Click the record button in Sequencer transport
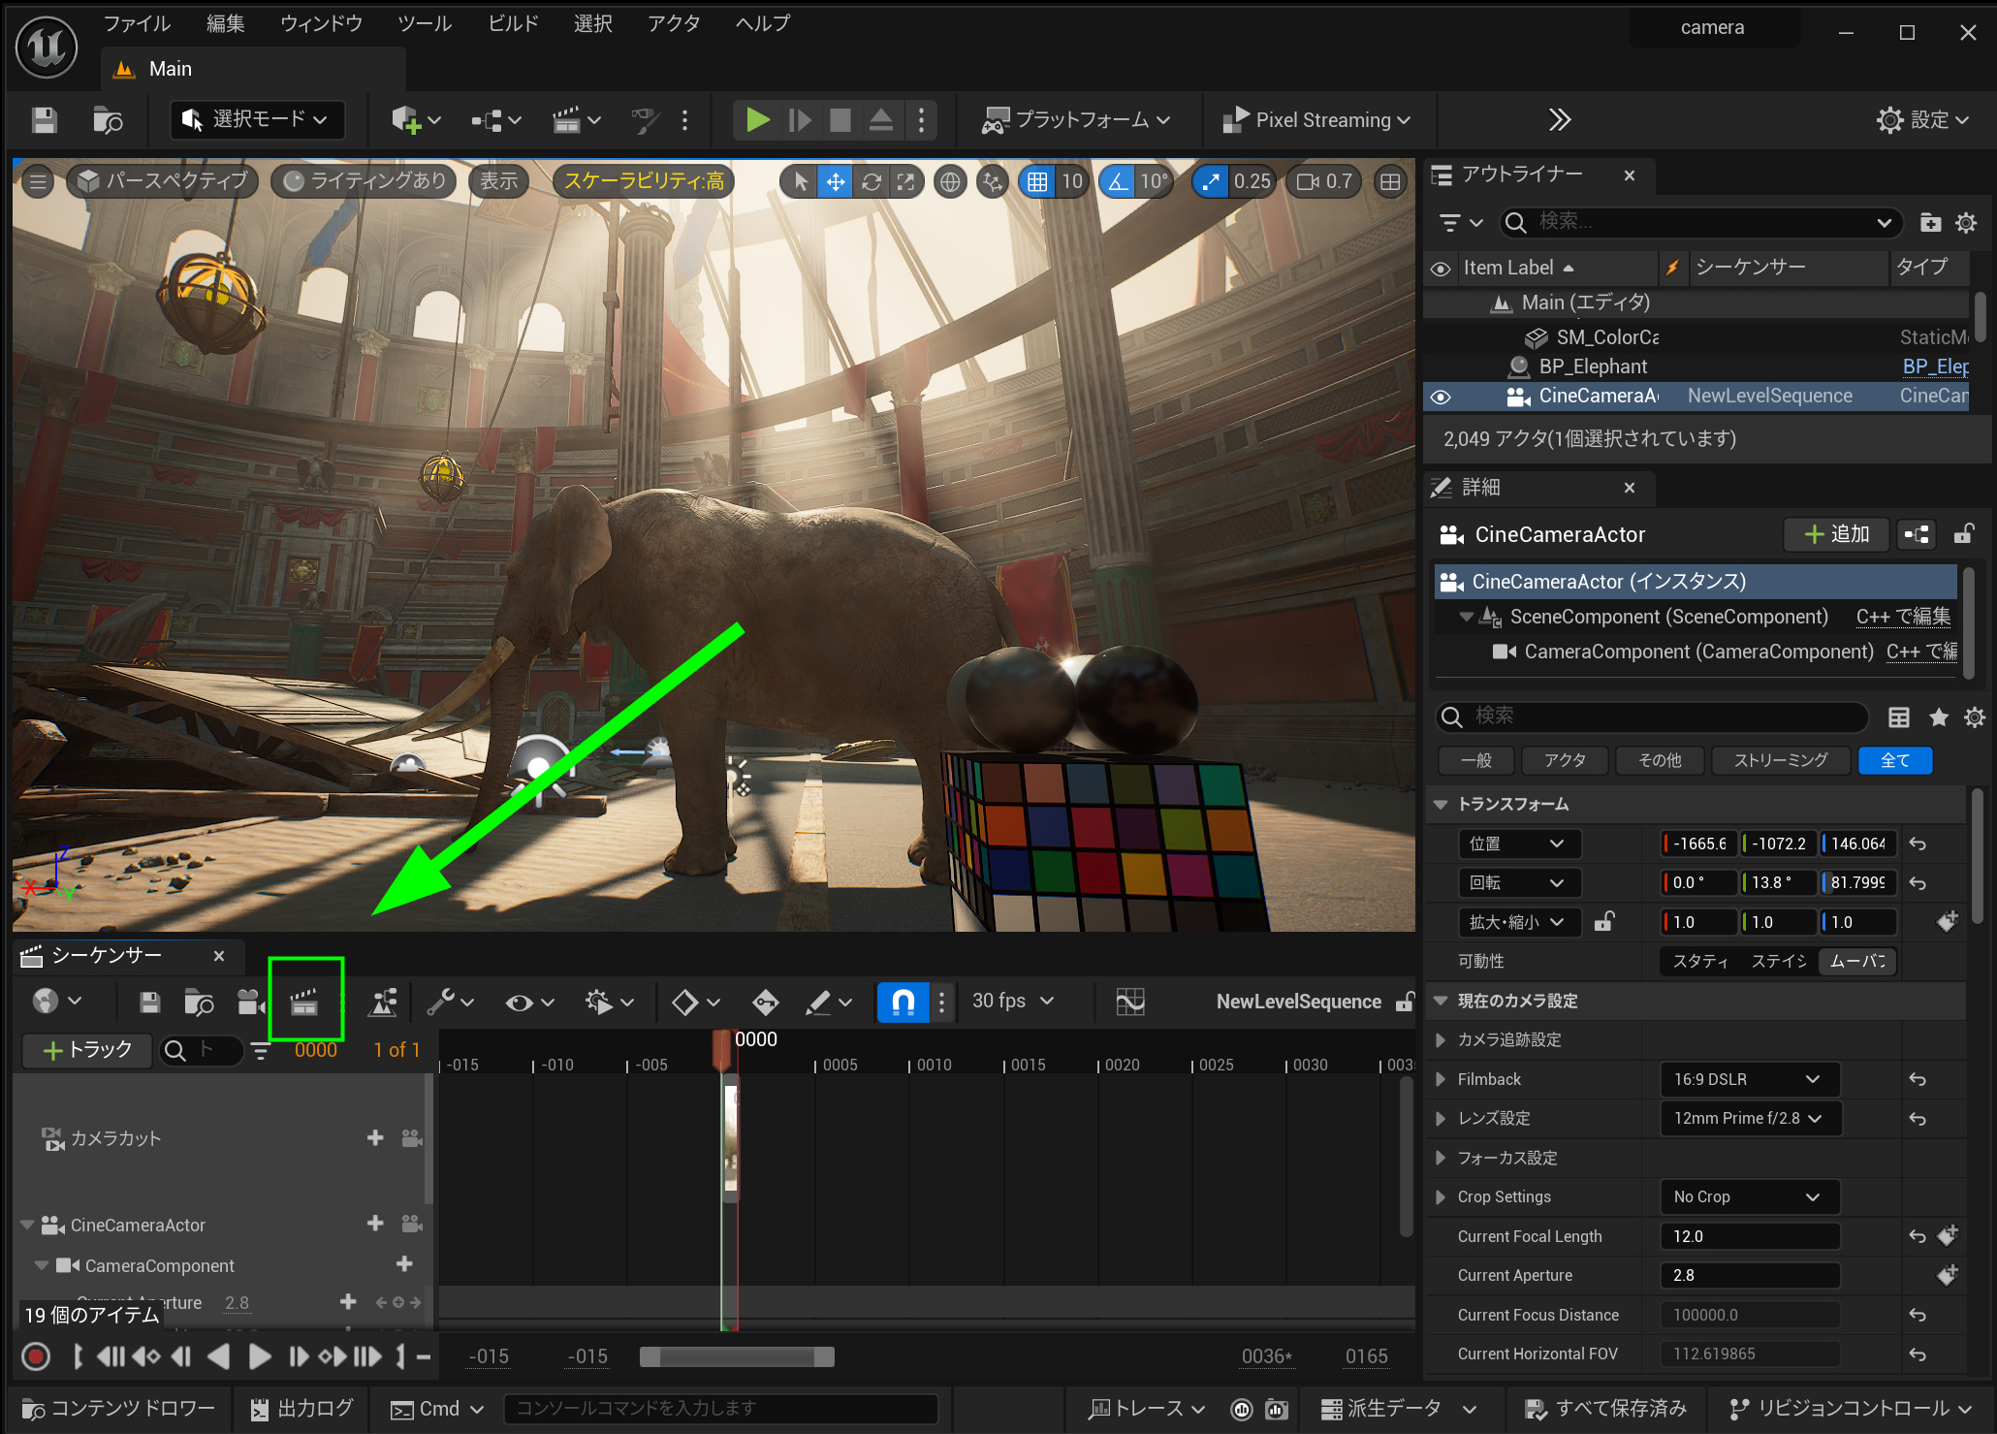Image resolution: width=1997 pixels, height=1434 pixels. [x=36, y=1356]
